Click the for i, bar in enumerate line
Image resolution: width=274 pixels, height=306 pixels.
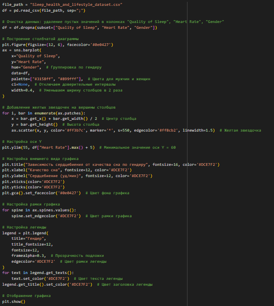44,114
